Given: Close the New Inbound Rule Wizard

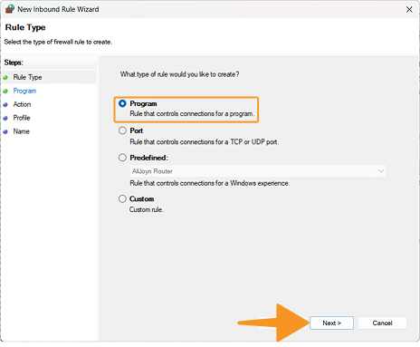Looking at the screenshot, I should point(409,10).
